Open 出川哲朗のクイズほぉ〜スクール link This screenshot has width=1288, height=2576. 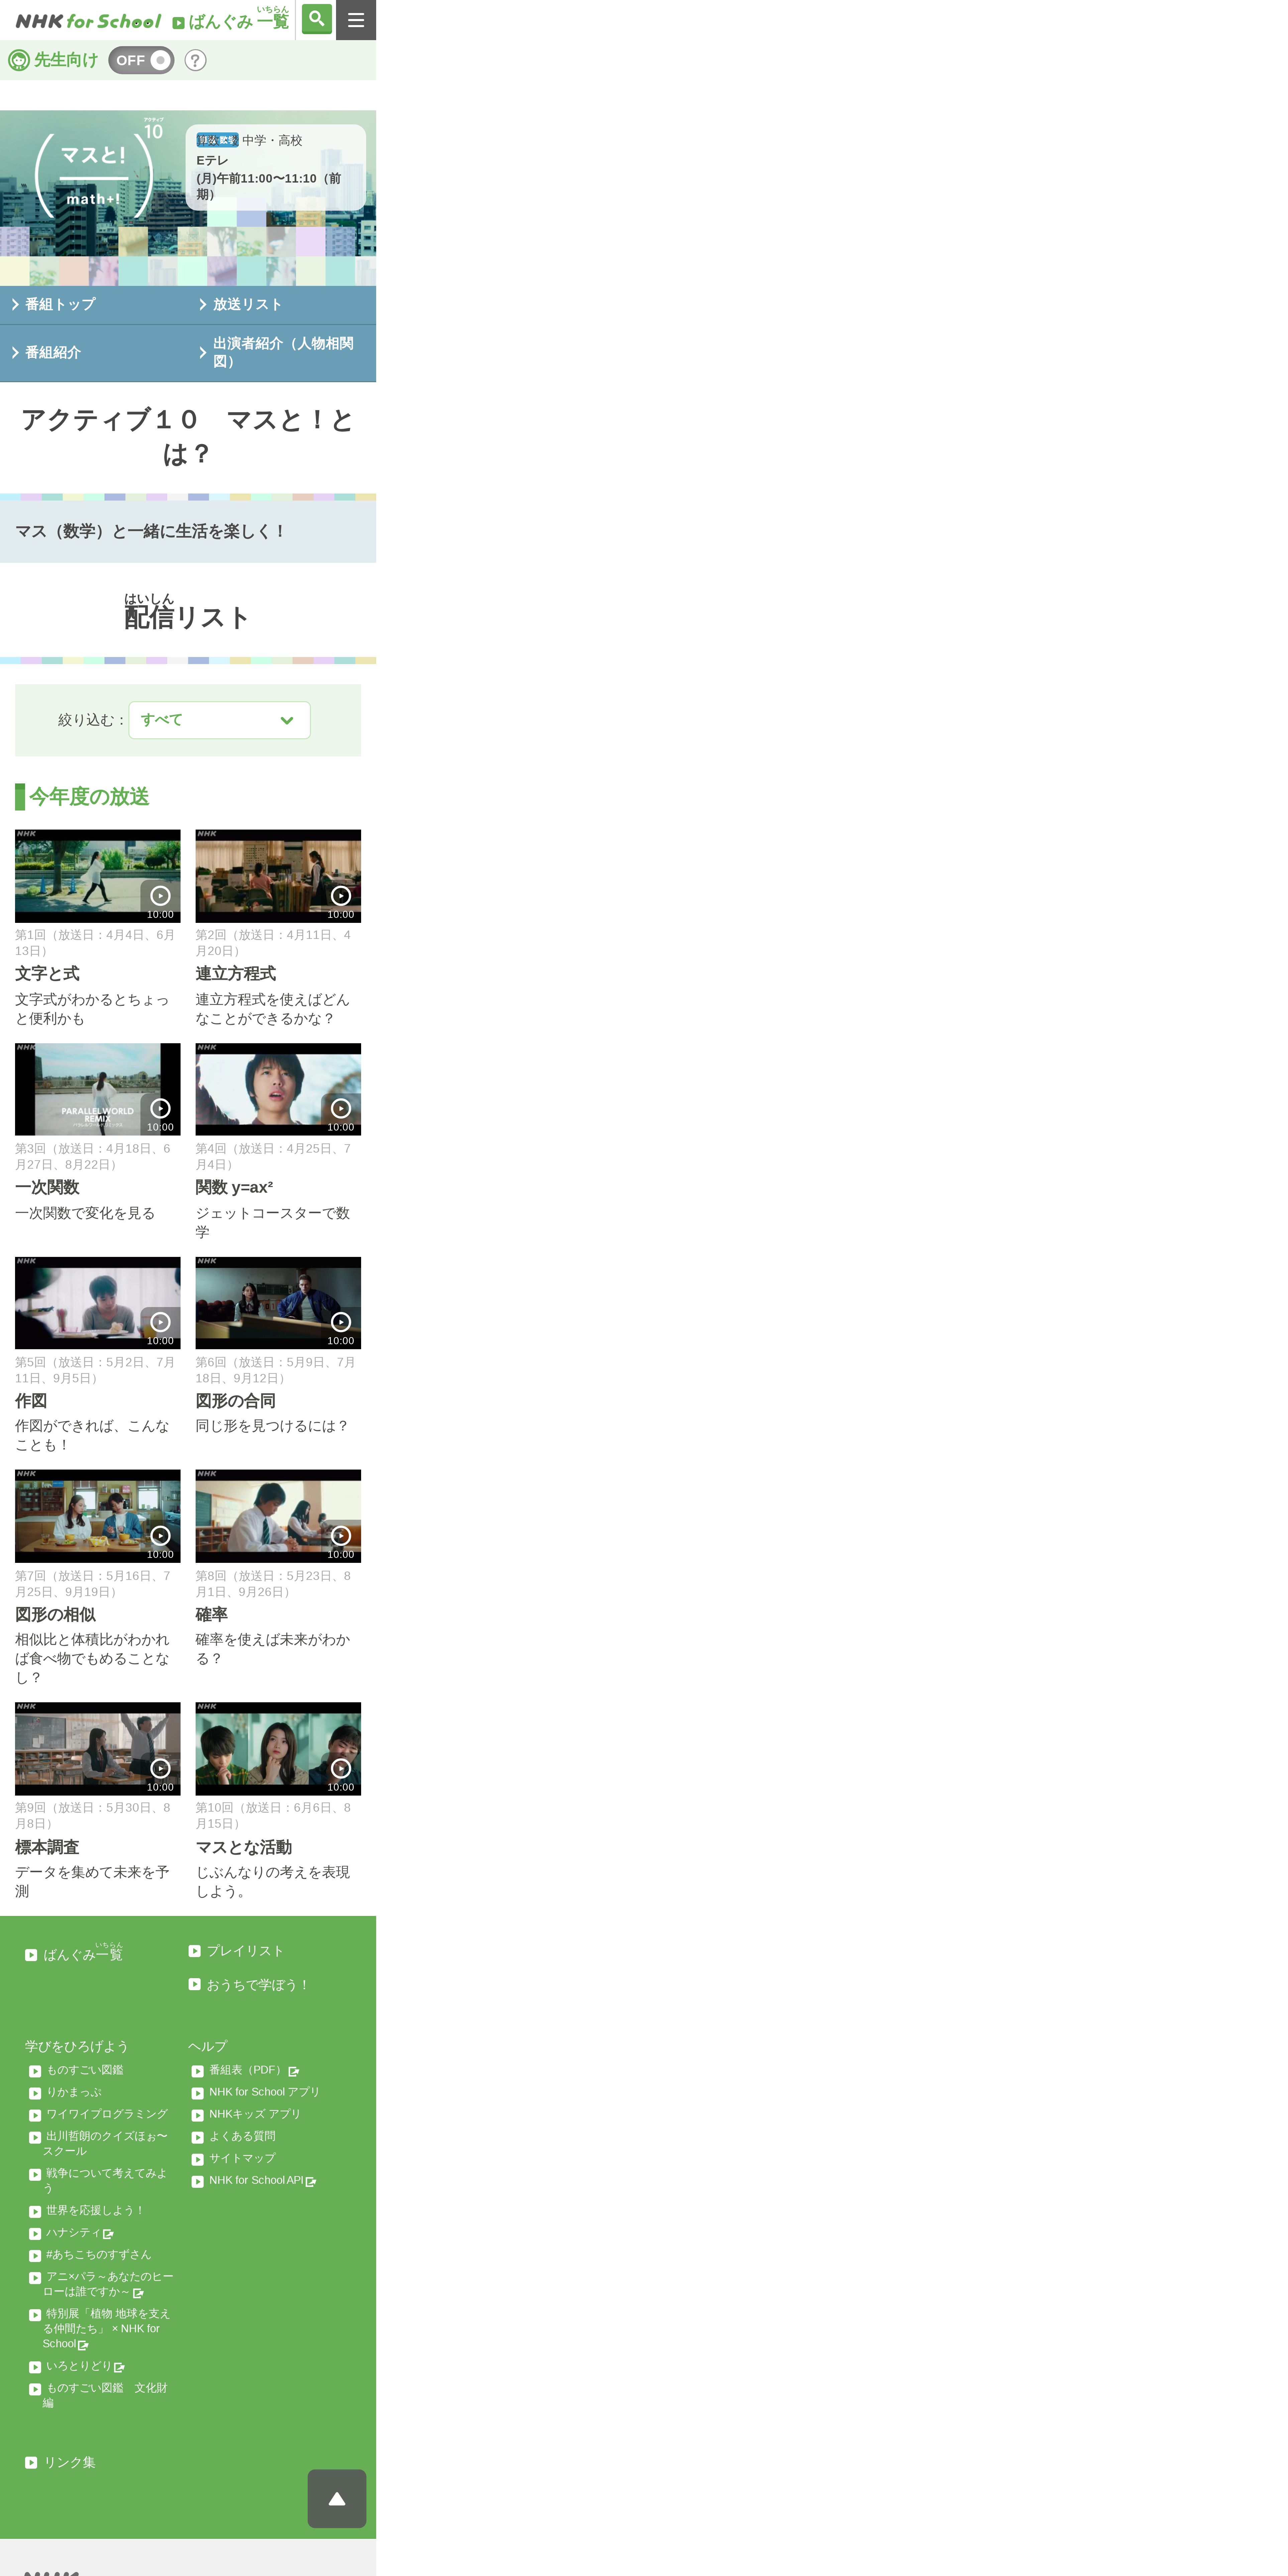click(99, 2143)
